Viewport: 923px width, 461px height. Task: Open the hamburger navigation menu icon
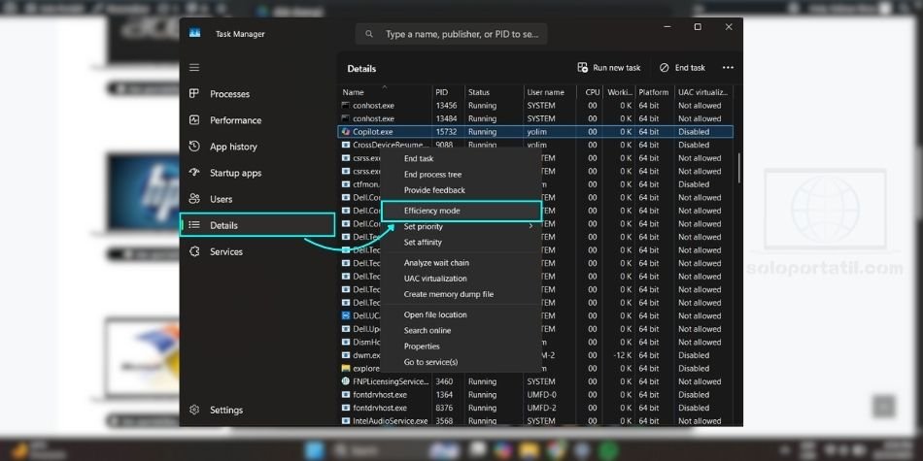click(194, 68)
